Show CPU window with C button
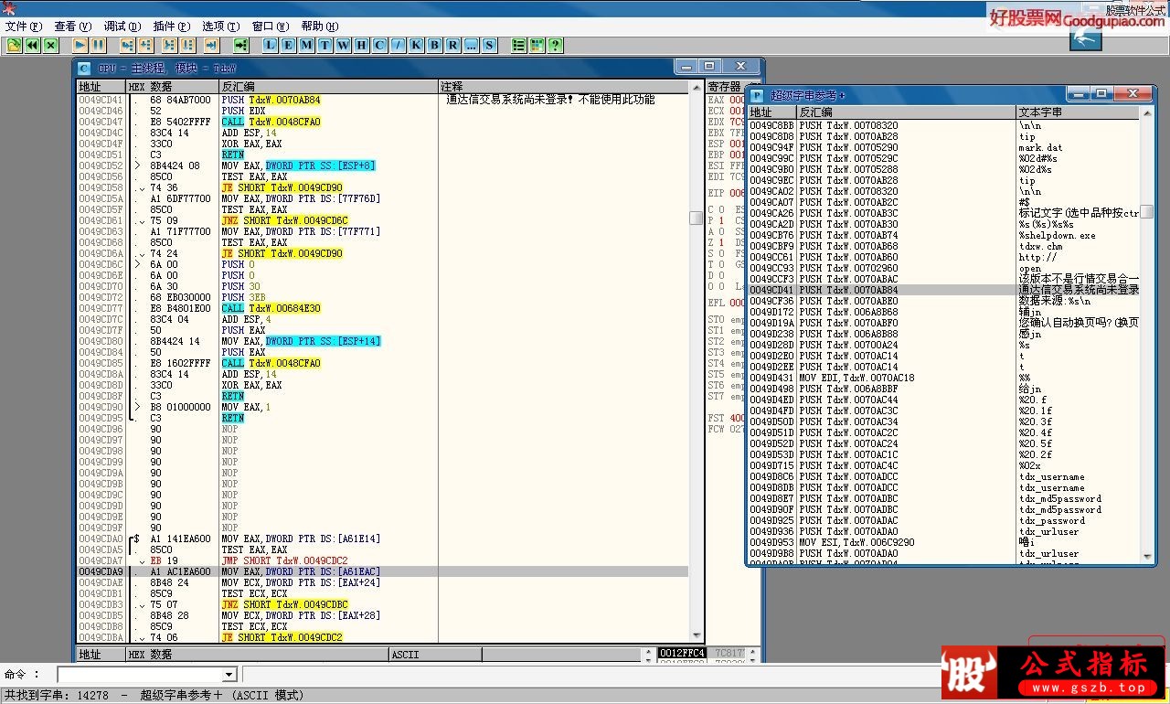1170x704 pixels. click(380, 45)
